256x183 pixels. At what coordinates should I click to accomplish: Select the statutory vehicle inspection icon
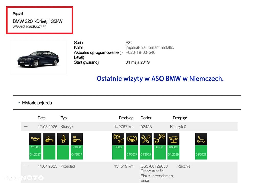(201, 139)
